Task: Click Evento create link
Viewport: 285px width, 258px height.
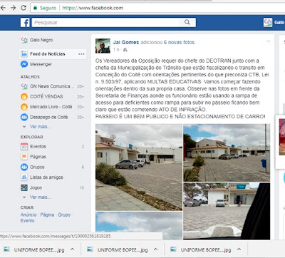Action: (27, 221)
